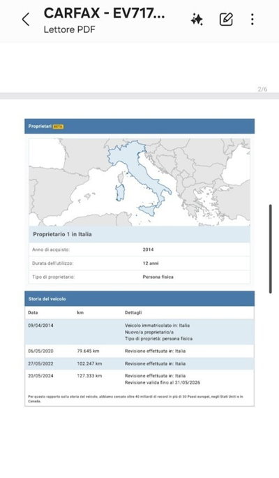279x478 pixels.
Task: Select the Proprietario 1 in Italia heading
Action: 62,234
